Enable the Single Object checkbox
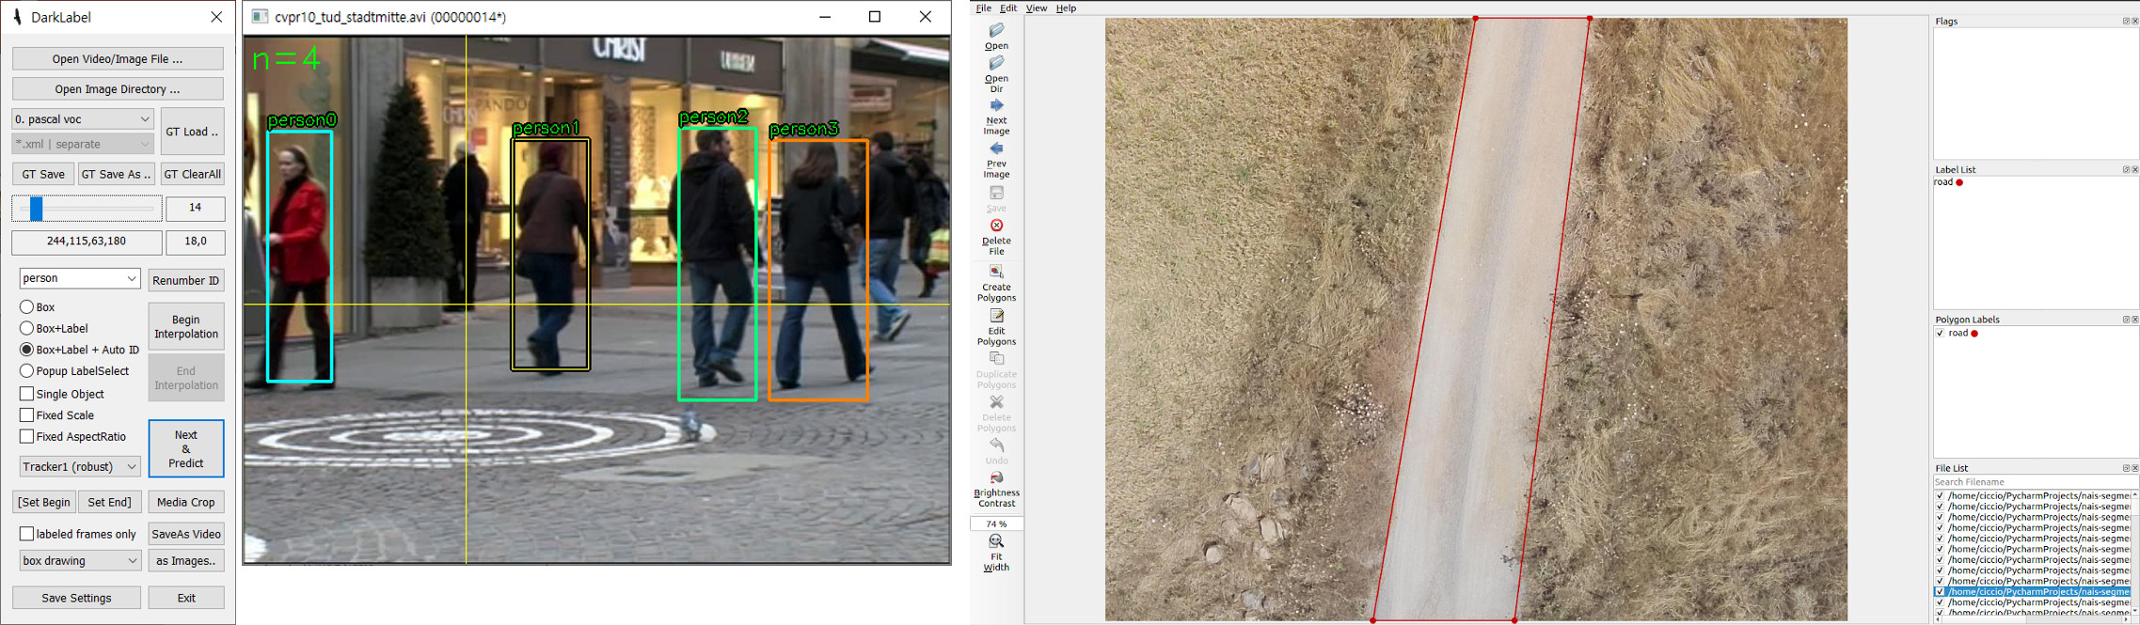Viewport: 2140px width, 625px height. [x=27, y=394]
